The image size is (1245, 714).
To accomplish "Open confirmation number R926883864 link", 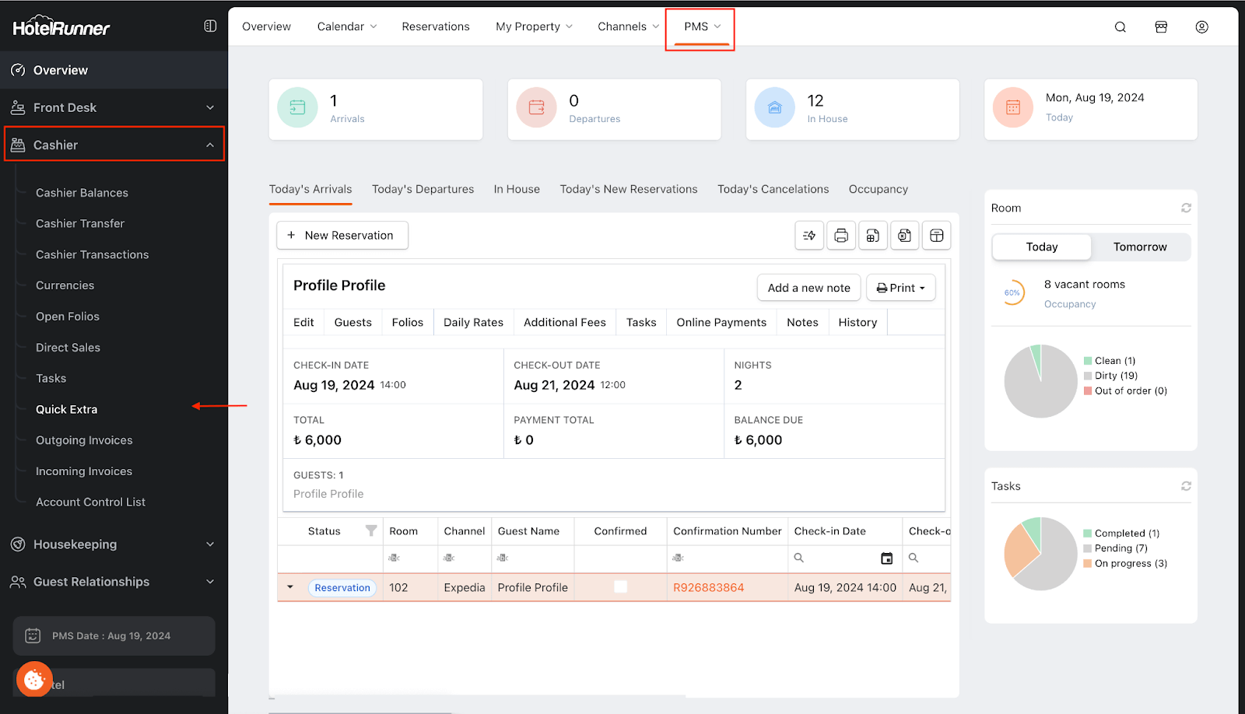I will pyautogui.click(x=708, y=587).
